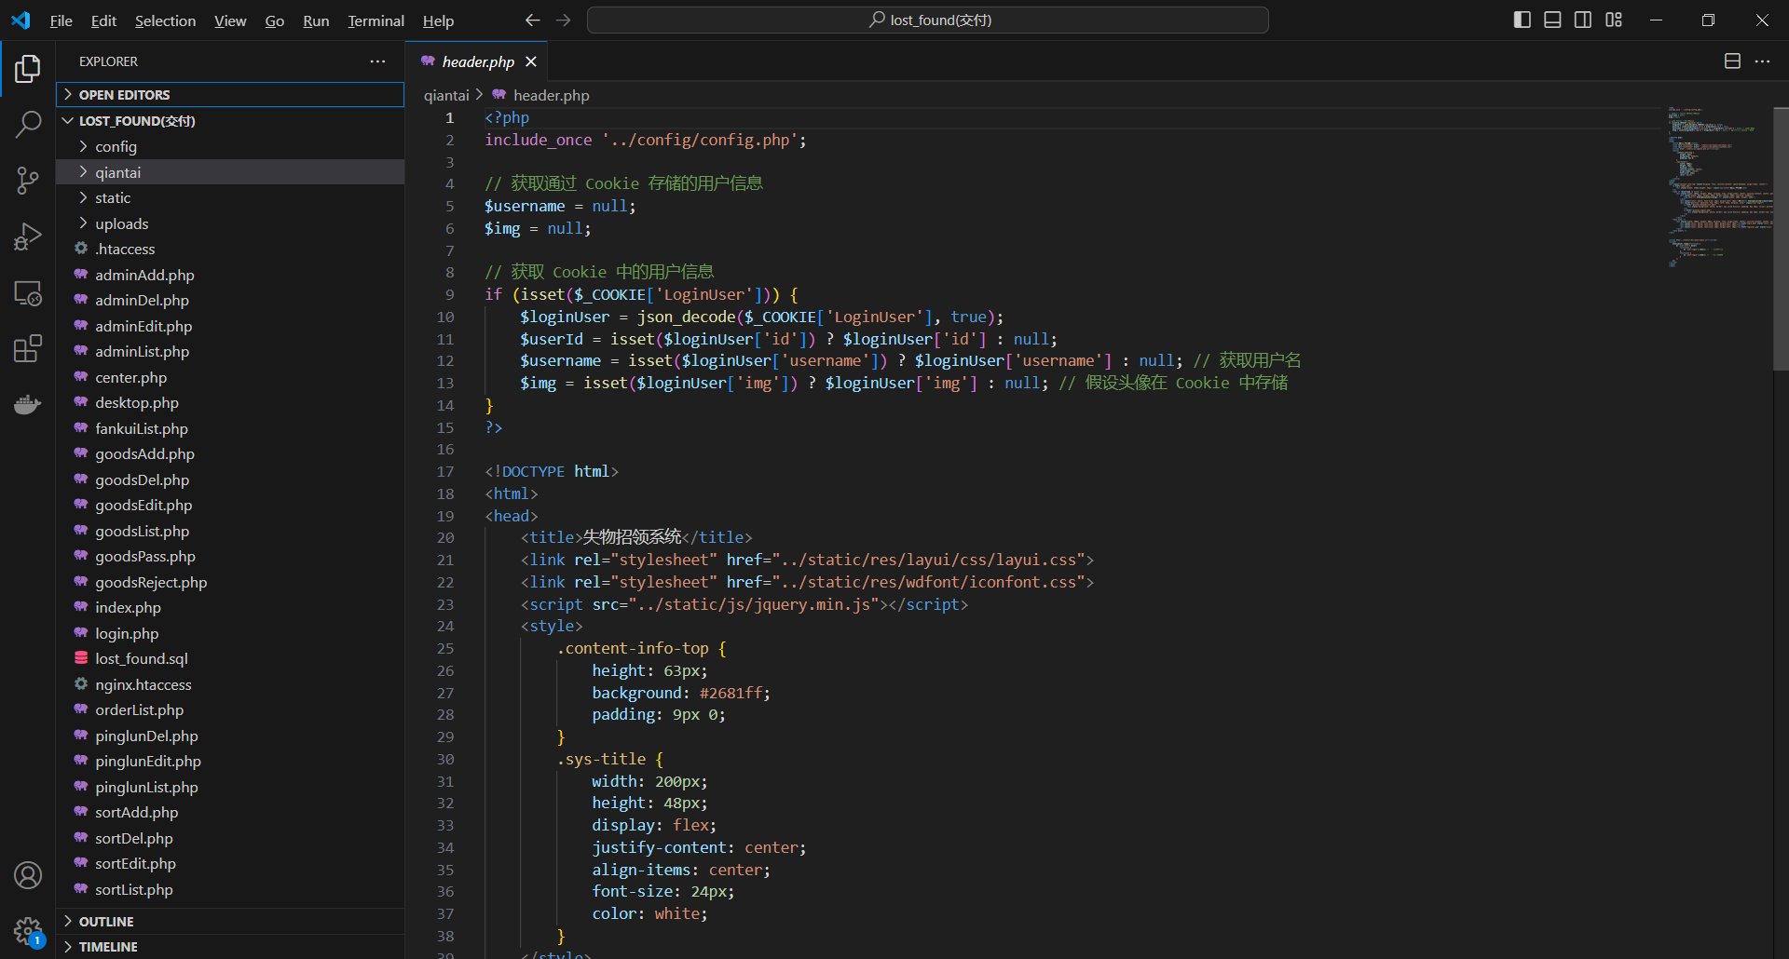Open the Help menu

click(x=438, y=20)
